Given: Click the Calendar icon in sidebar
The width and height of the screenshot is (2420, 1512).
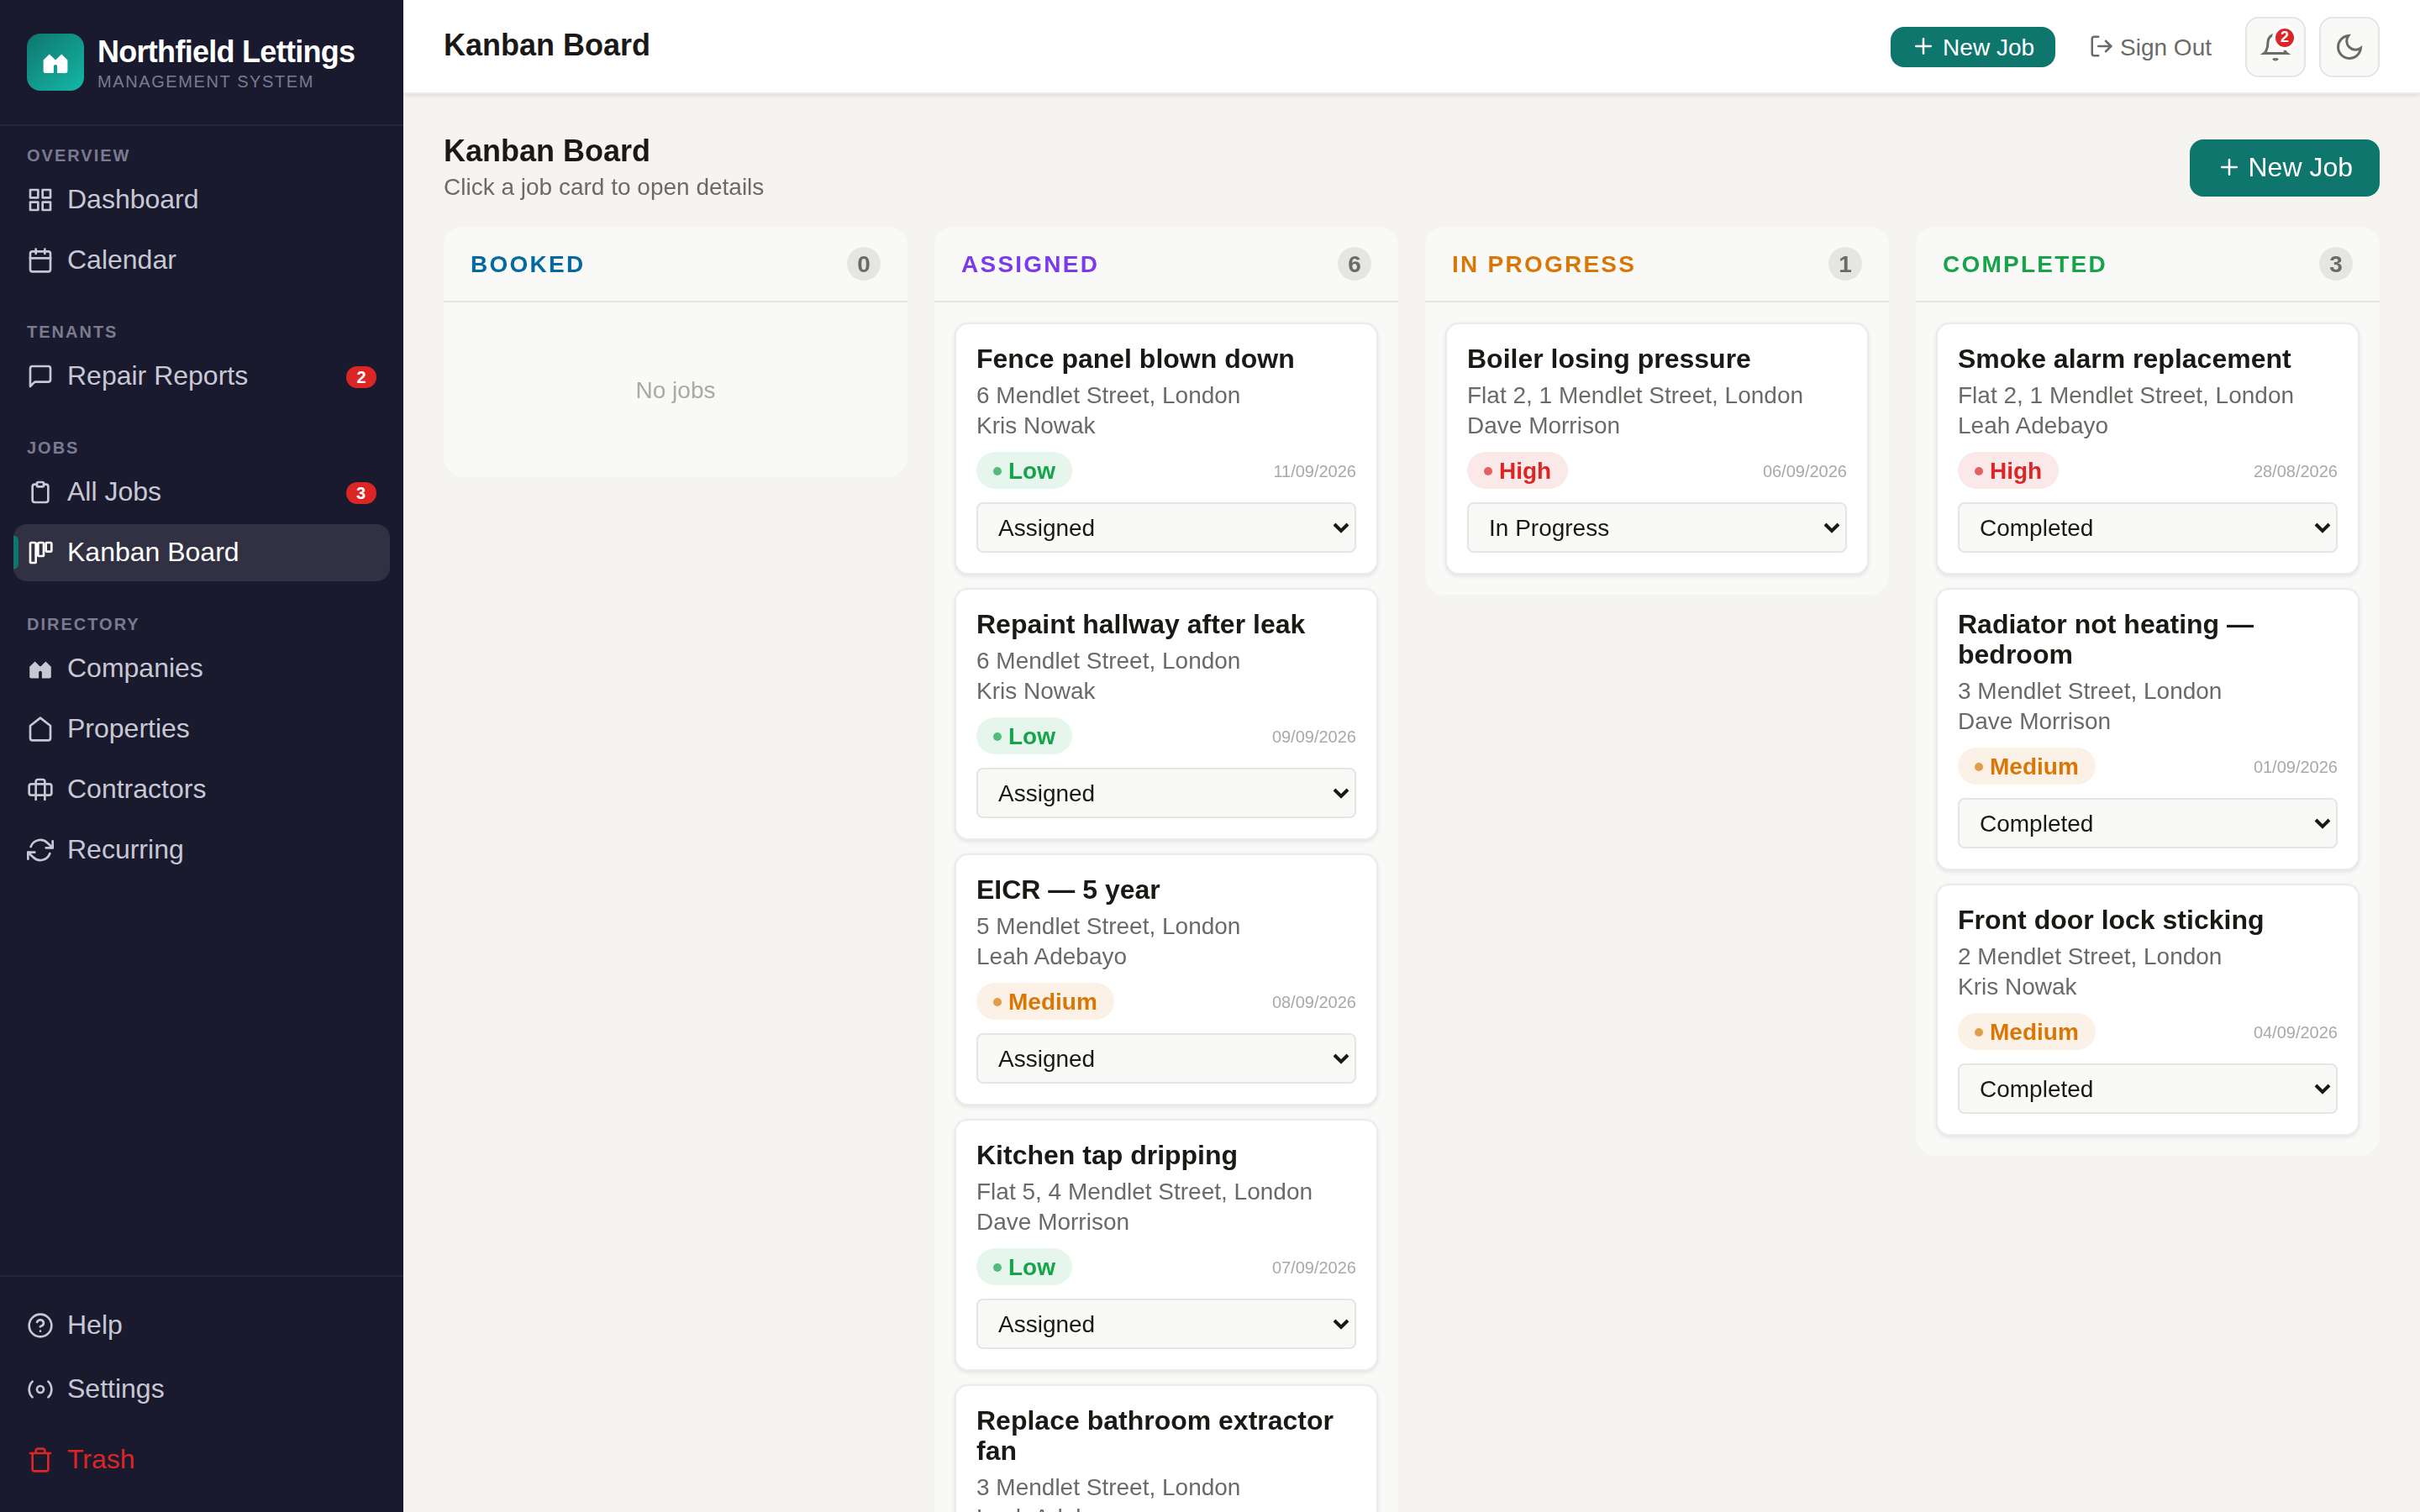Looking at the screenshot, I should pos(40,261).
